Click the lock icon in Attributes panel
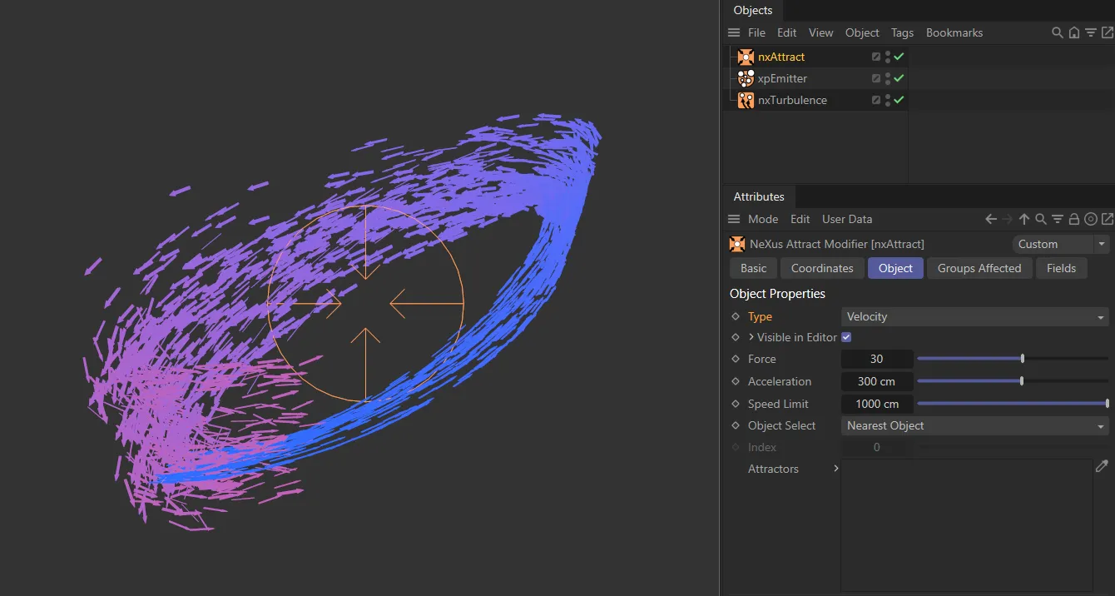This screenshot has width=1115, height=596. pos(1073,219)
